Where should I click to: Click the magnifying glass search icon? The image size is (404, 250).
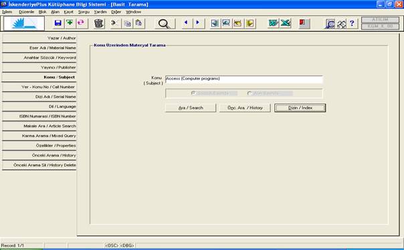[x=165, y=23]
